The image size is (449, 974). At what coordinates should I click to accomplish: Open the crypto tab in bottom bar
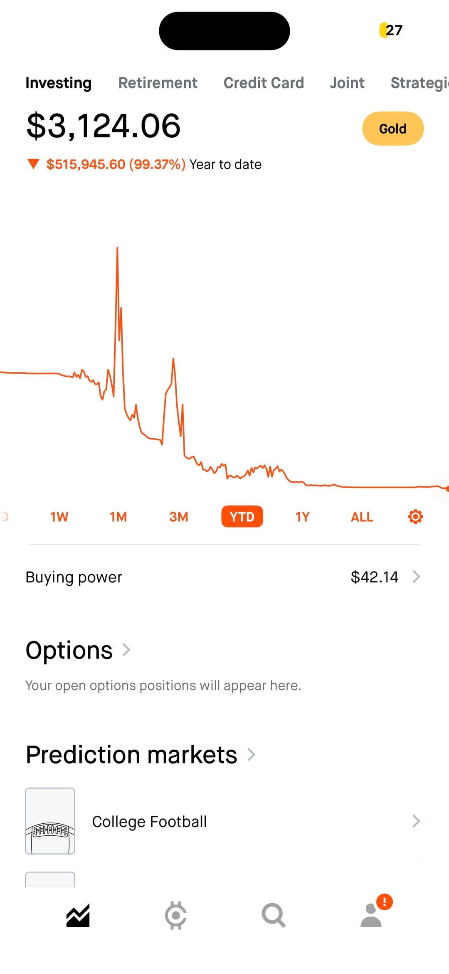(176, 915)
